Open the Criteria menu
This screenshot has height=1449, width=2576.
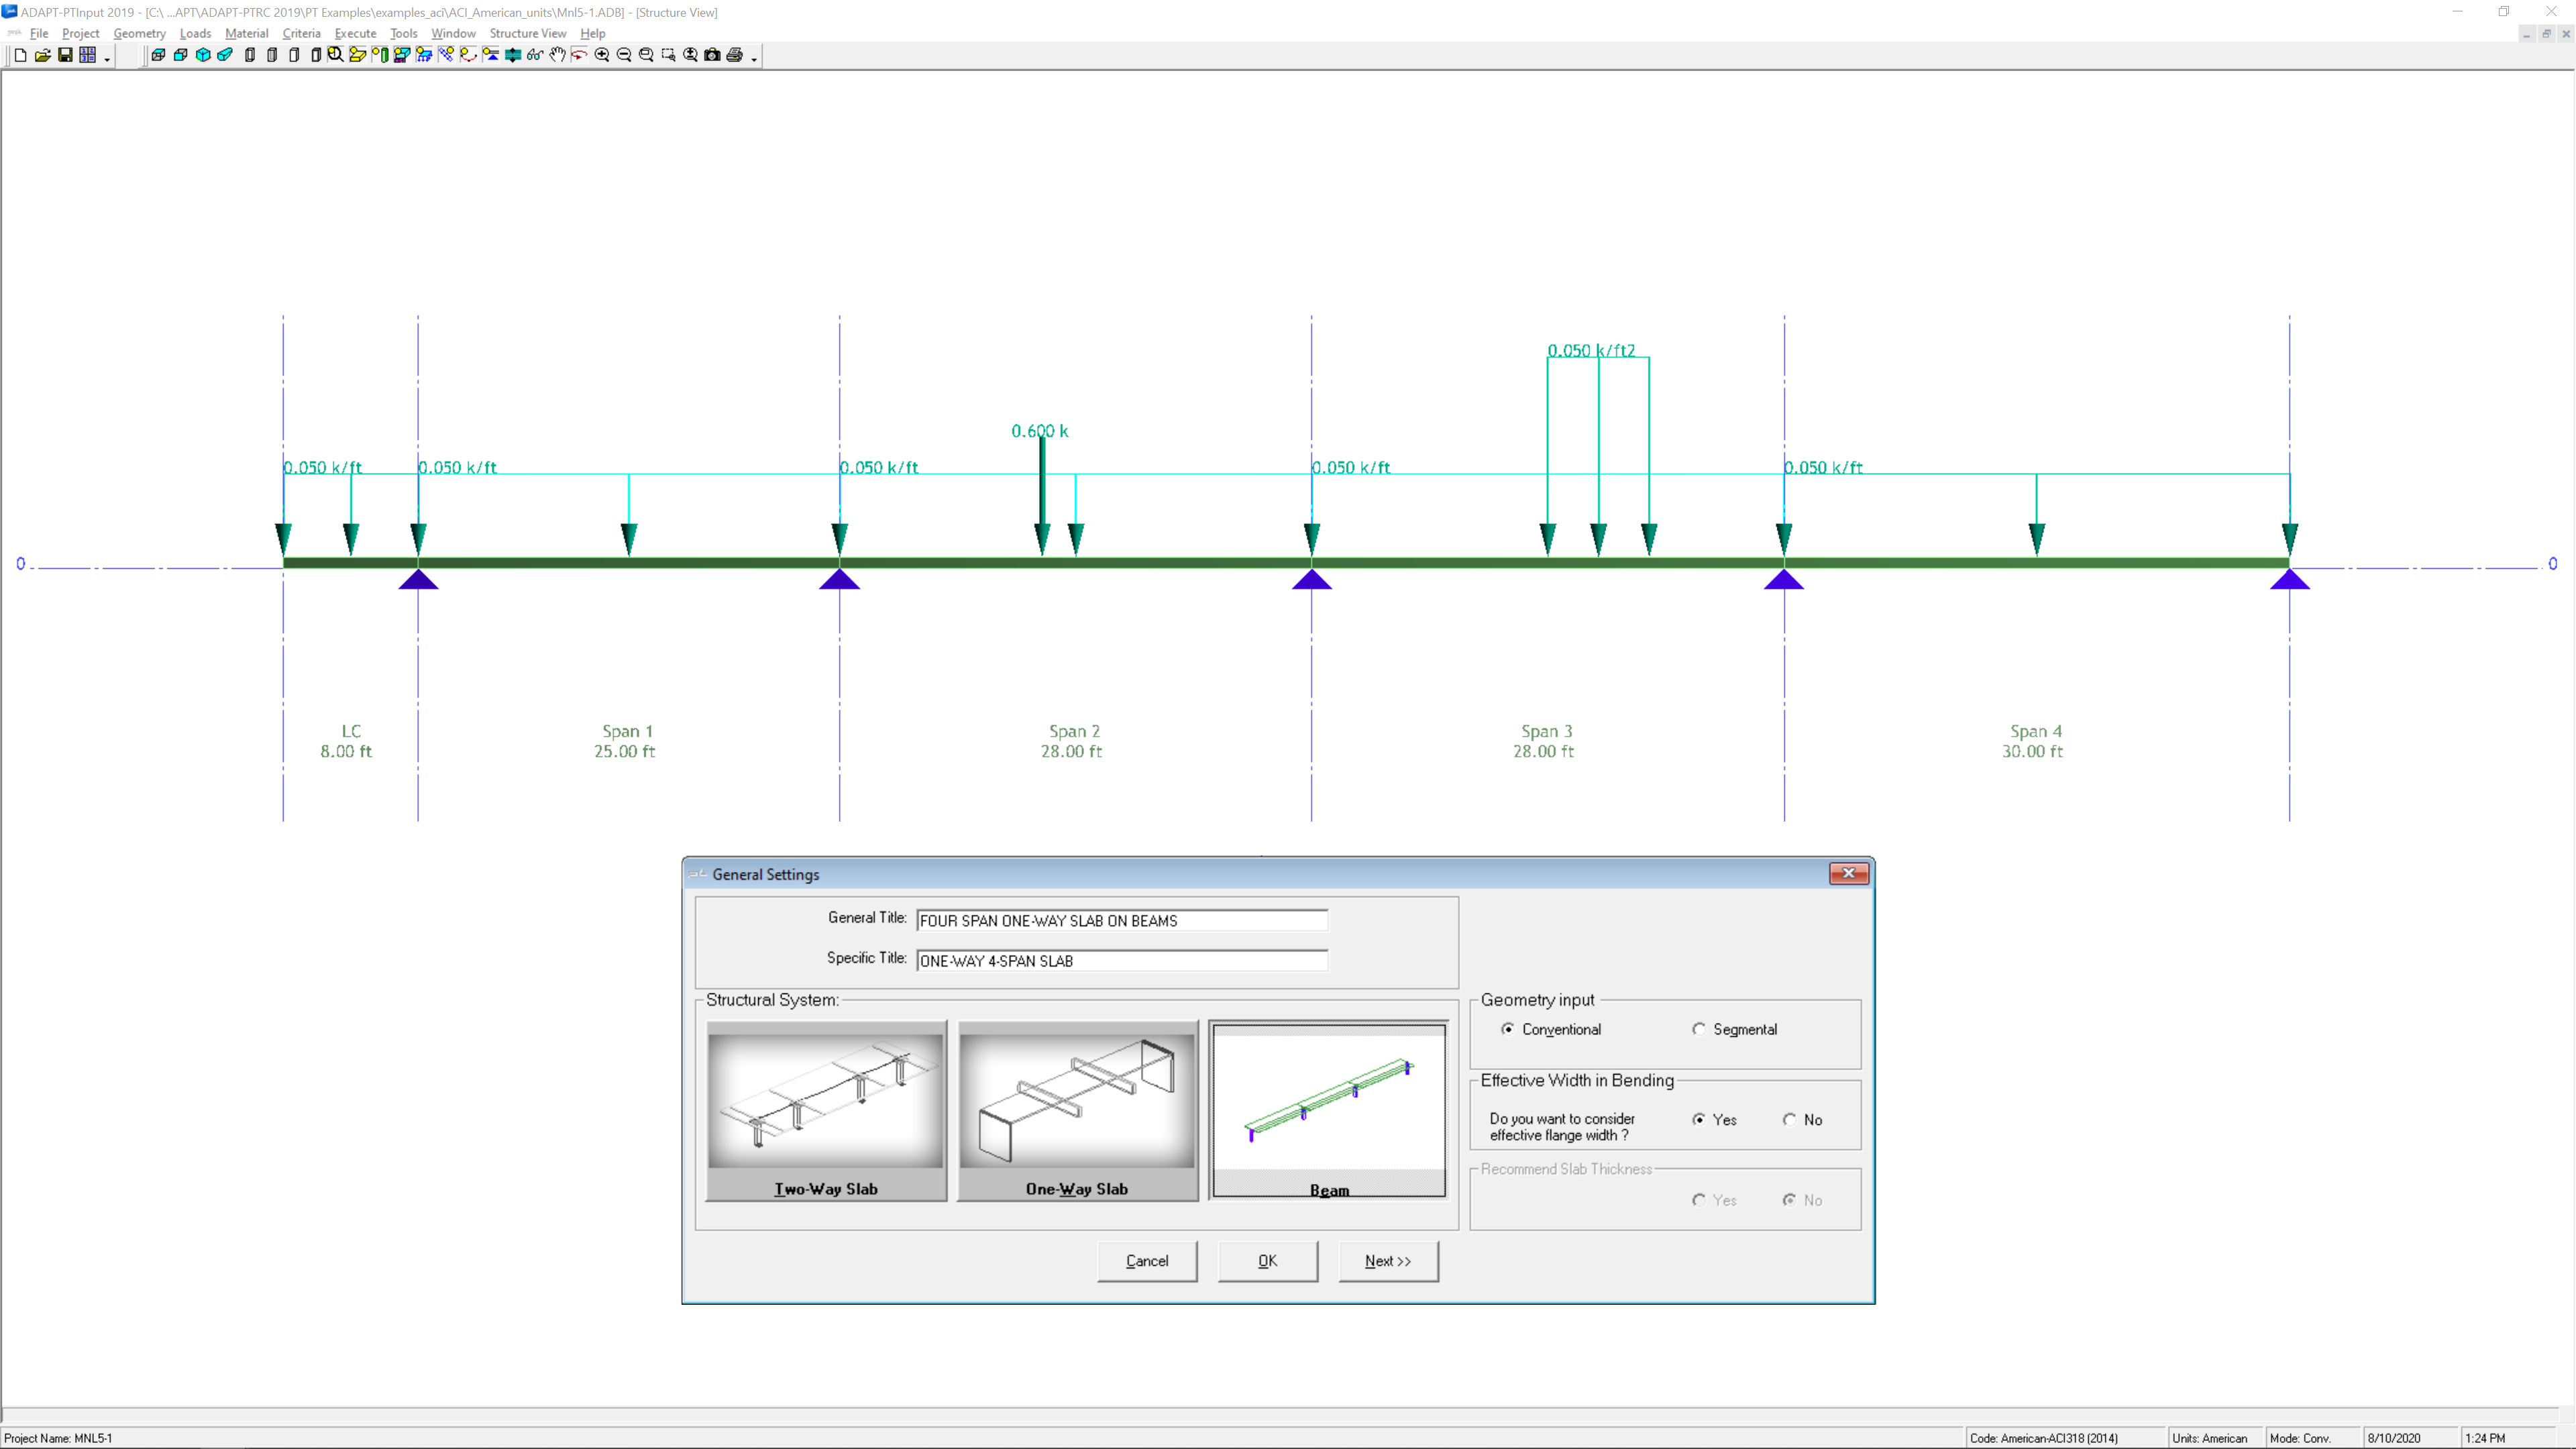point(301,33)
